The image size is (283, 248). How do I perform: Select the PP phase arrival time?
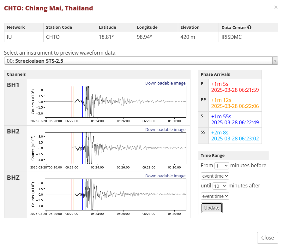[x=235, y=106]
